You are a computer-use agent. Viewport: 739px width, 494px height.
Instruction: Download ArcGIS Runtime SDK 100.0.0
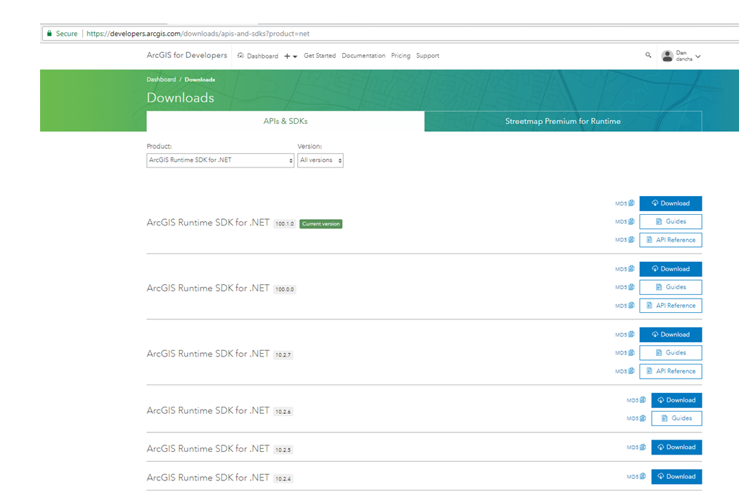click(x=670, y=268)
